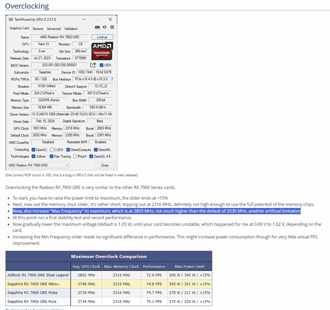
Task: Click the 75.1 FPS performance cell
Action: 154,301
